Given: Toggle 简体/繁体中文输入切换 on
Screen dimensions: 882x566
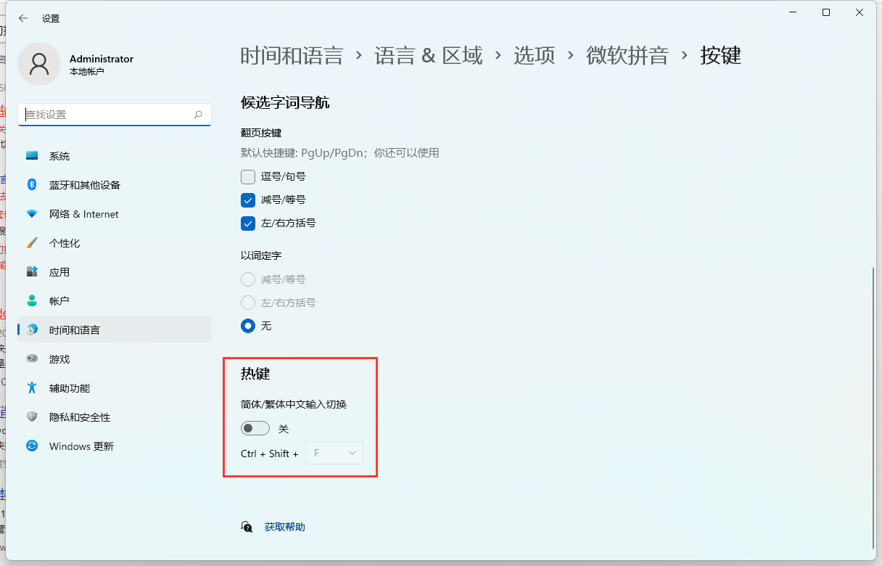Looking at the screenshot, I should (x=255, y=427).
